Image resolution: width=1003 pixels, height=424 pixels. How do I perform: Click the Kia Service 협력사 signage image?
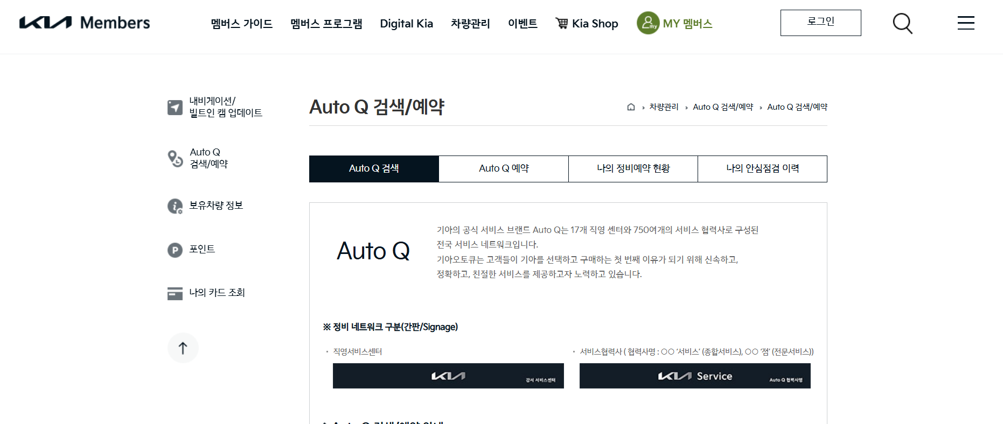point(695,376)
